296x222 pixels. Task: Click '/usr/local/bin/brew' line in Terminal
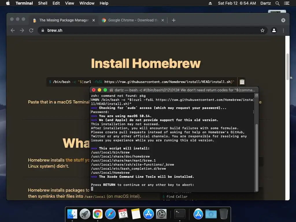(x=110, y=152)
